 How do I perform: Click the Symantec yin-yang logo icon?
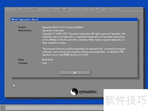tap(74, 92)
